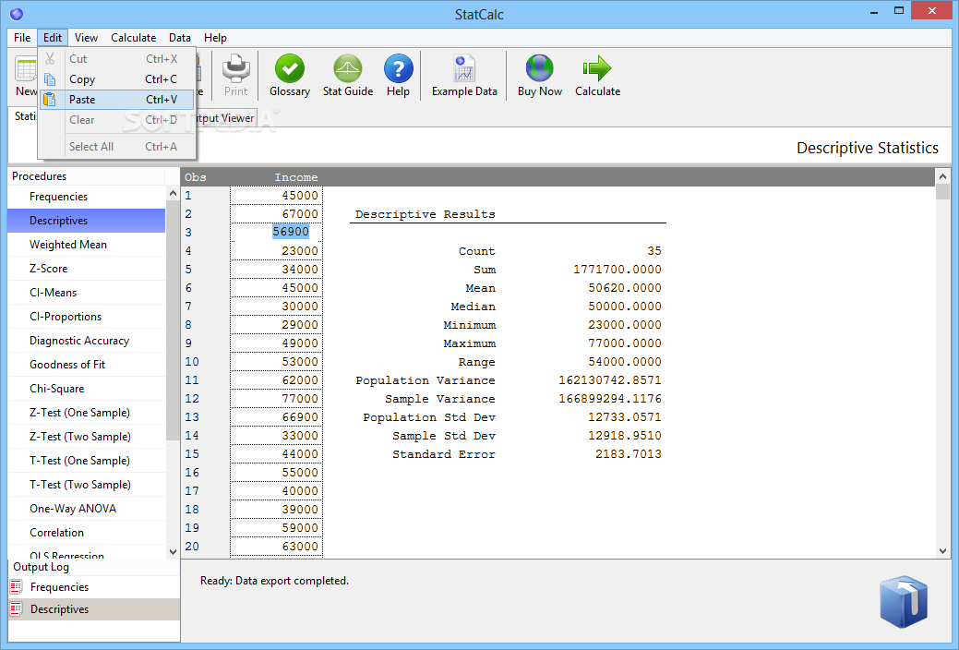This screenshot has height=650, width=959.
Task: Click the Procedures list scroll up arrow
Action: [173, 193]
